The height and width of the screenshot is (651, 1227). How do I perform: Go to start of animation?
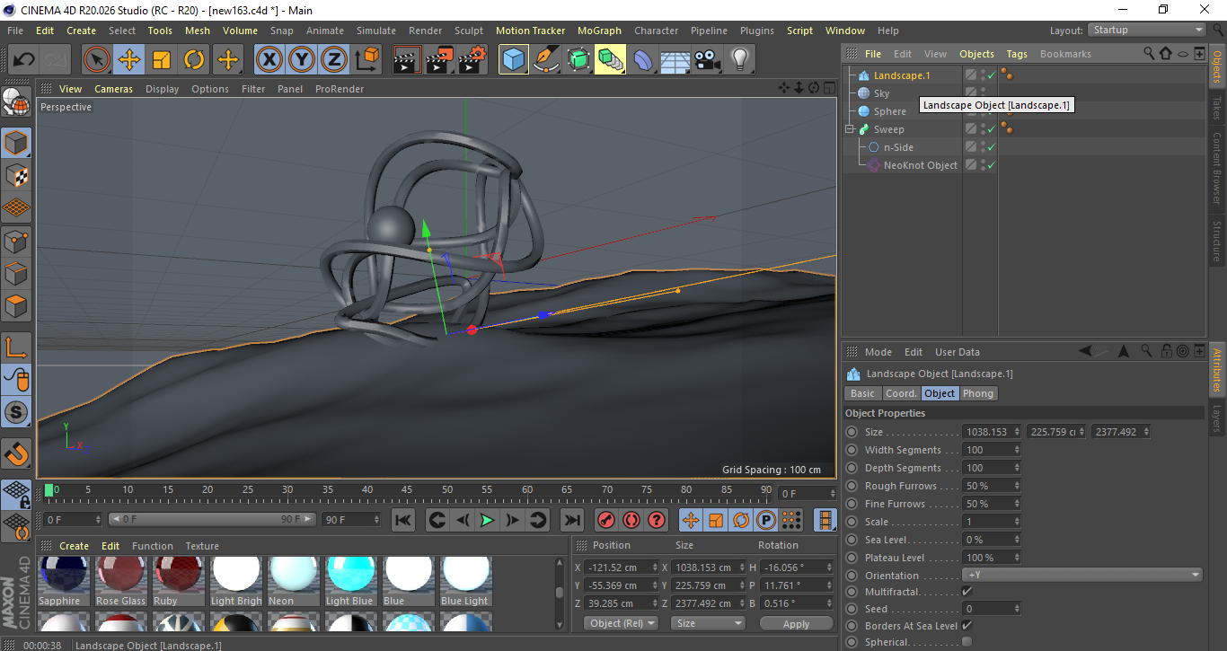point(403,520)
